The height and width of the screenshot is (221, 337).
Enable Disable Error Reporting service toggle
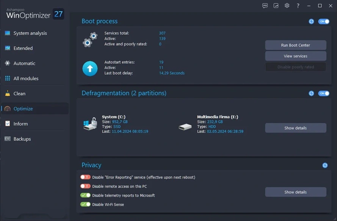pos(85,177)
